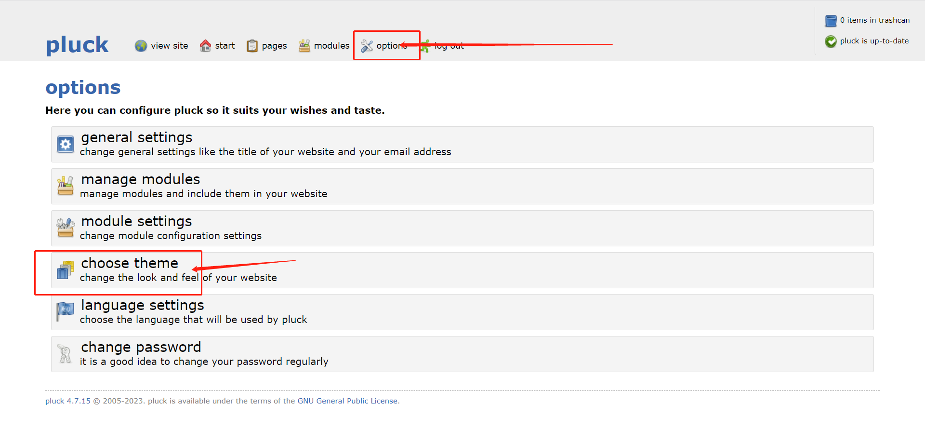This screenshot has width=925, height=430.
Task: Open the language settings heading
Action: pos(143,305)
